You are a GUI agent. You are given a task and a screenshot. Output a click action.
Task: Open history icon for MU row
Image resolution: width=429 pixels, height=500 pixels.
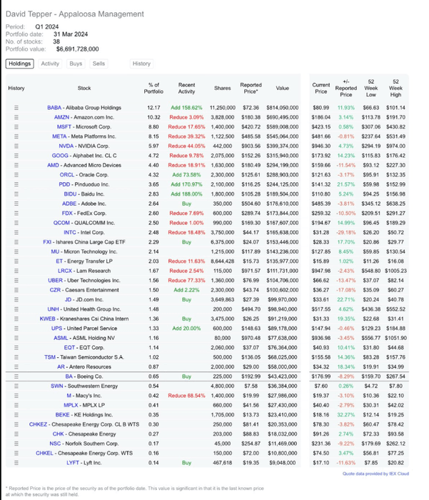point(16,251)
